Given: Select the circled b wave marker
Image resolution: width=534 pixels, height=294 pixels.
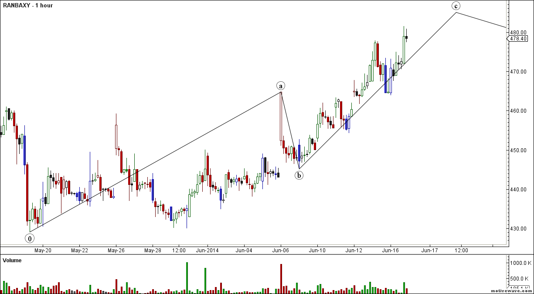Looking at the screenshot, I should click(x=299, y=175).
